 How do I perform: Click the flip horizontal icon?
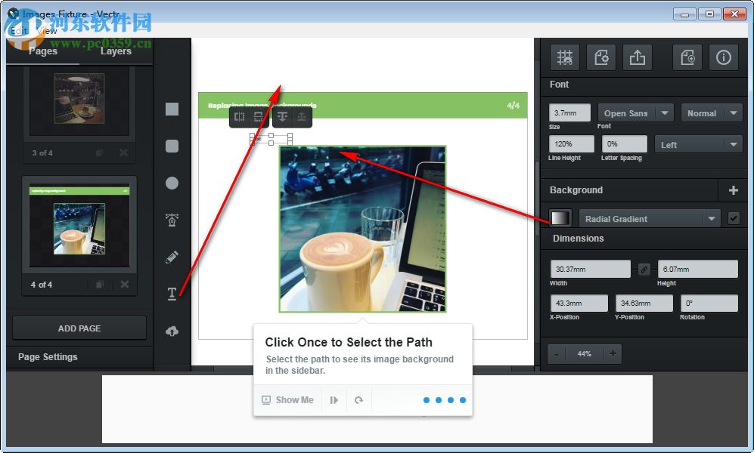[x=240, y=116]
